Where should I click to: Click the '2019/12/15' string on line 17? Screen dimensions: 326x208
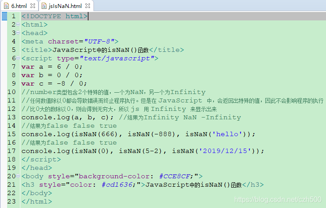[225, 151]
